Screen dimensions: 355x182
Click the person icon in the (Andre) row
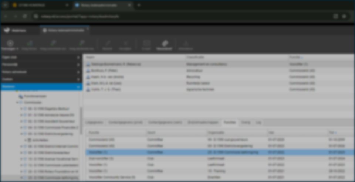coord(88,77)
